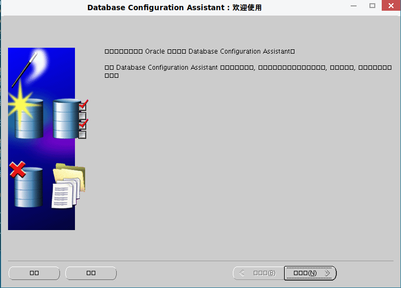The width and height of the screenshot is (401, 288).
Task: Click the database with checklist marks
Action: [70, 119]
